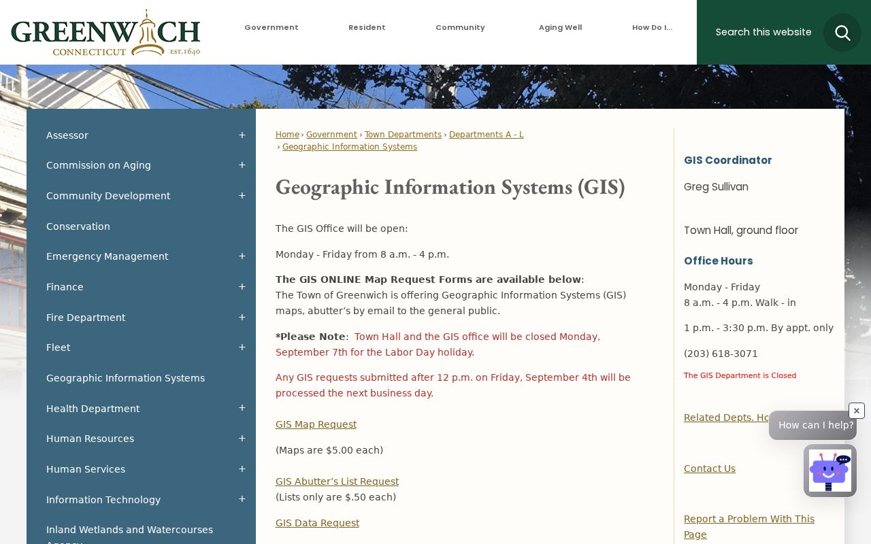Viewport: 871px width, 544px height.
Task: Expand the Fleet submenu
Action: point(242,347)
